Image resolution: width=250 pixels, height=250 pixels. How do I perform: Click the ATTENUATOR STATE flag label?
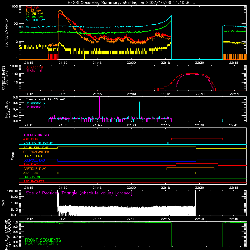pos(38,135)
